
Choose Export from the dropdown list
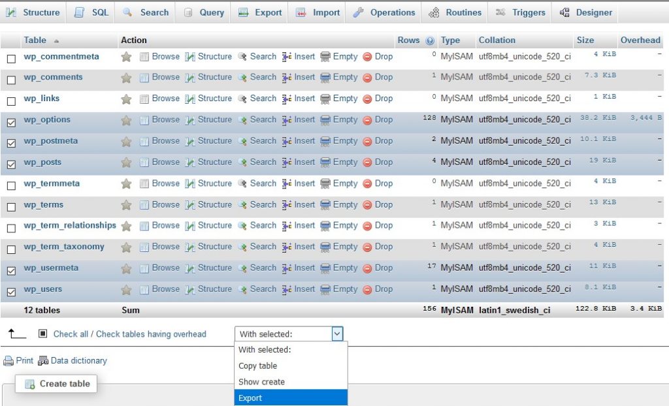(250, 398)
